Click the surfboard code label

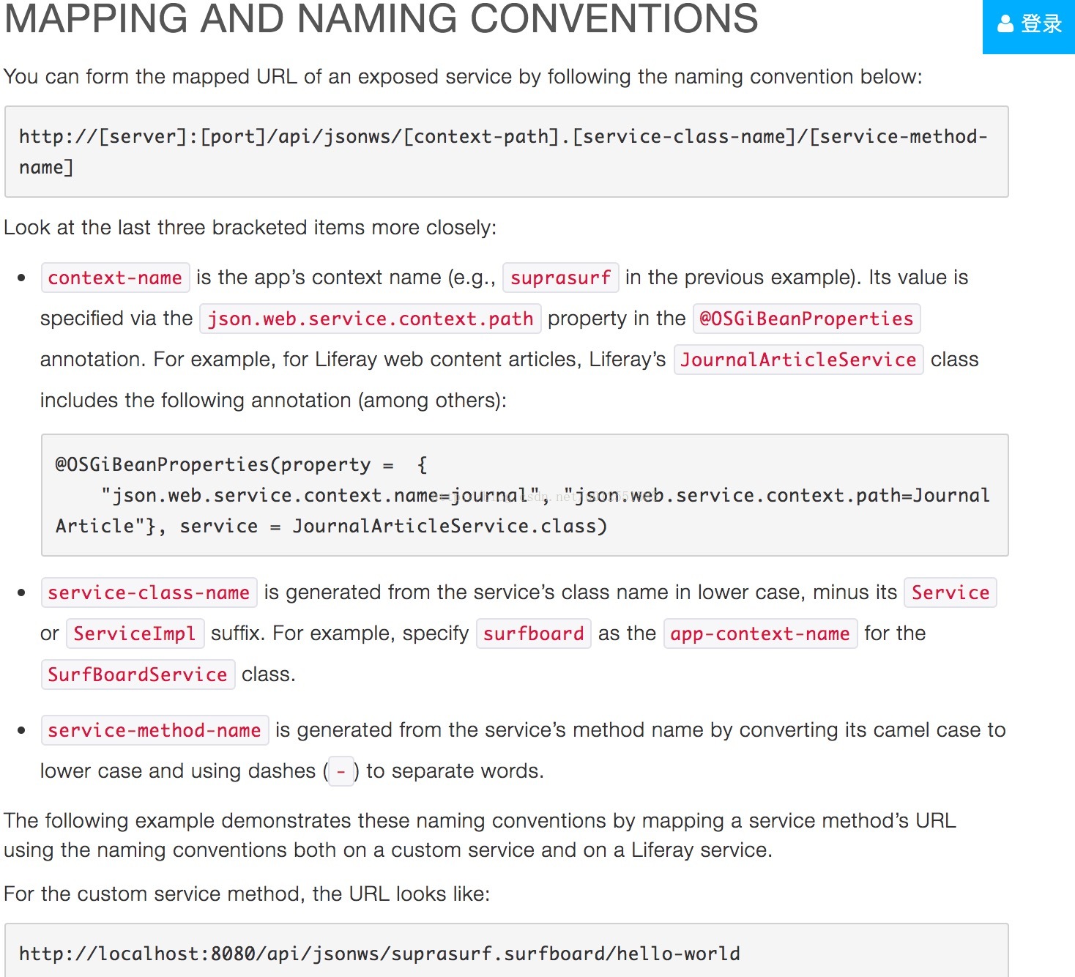[x=534, y=634]
